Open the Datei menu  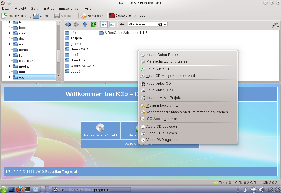tap(6, 9)
